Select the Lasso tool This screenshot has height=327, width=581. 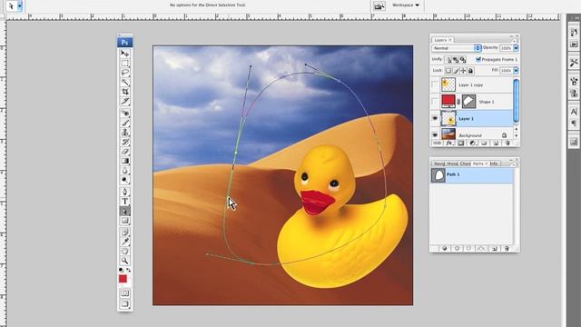pos(125,73)
